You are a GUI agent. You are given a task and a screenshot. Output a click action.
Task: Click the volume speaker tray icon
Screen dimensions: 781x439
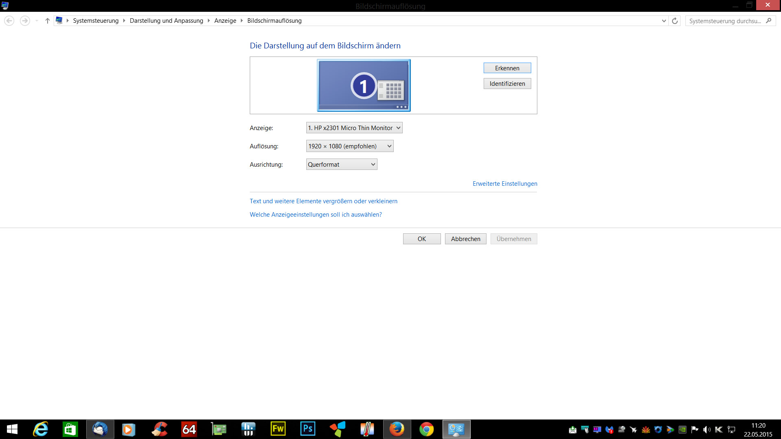[x=707, y=430]
